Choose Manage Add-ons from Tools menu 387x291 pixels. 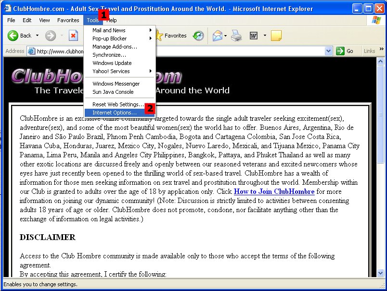(x=120, y=47)
